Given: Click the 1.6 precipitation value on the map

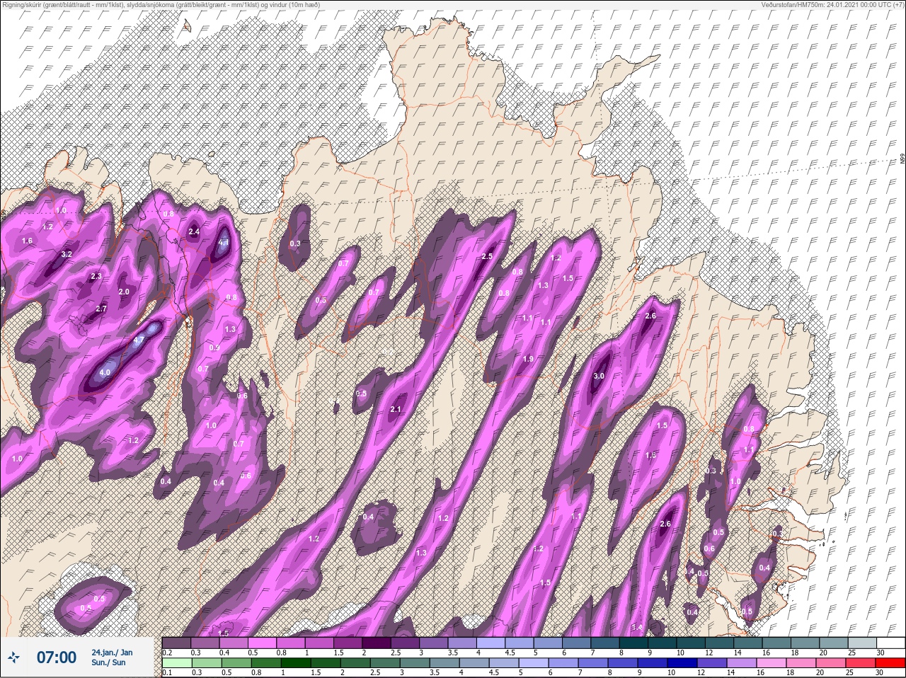Looking at the screenshot, I should [28, 241].
